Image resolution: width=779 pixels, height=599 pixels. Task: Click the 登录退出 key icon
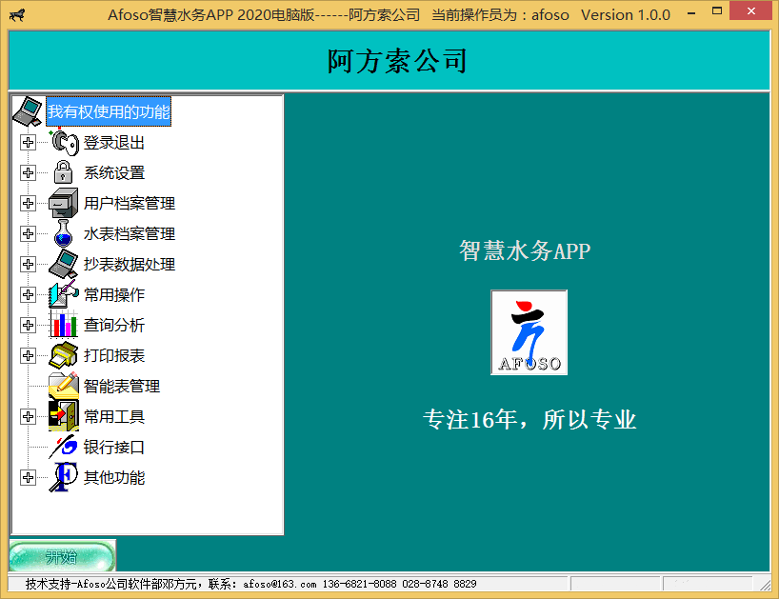[x=64, y=143]
